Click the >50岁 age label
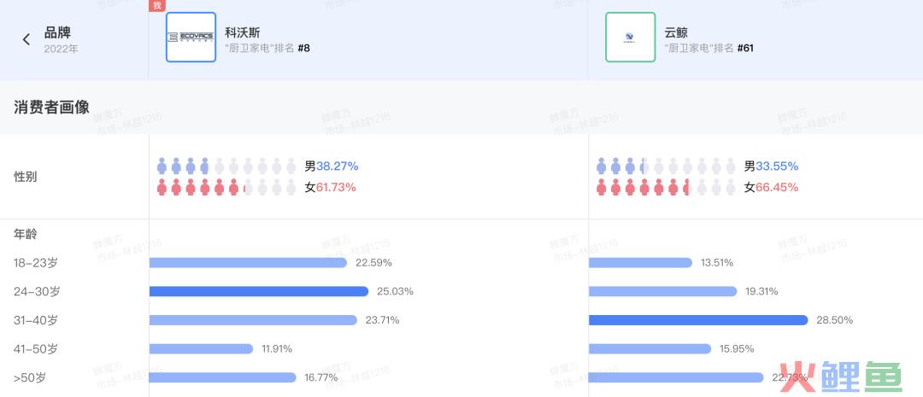The width and height of the screenshot is (923, 397). click(29, 378)
